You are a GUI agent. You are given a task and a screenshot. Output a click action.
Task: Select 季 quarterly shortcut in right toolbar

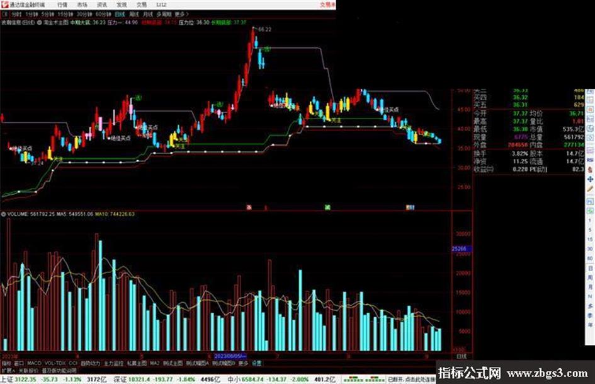[590, 315]
